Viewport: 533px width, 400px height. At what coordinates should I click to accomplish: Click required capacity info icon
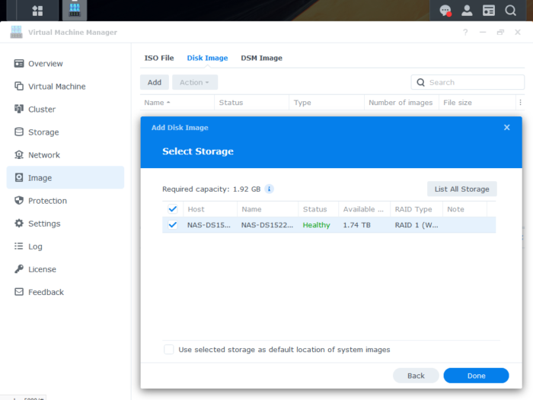coord(269,189)
